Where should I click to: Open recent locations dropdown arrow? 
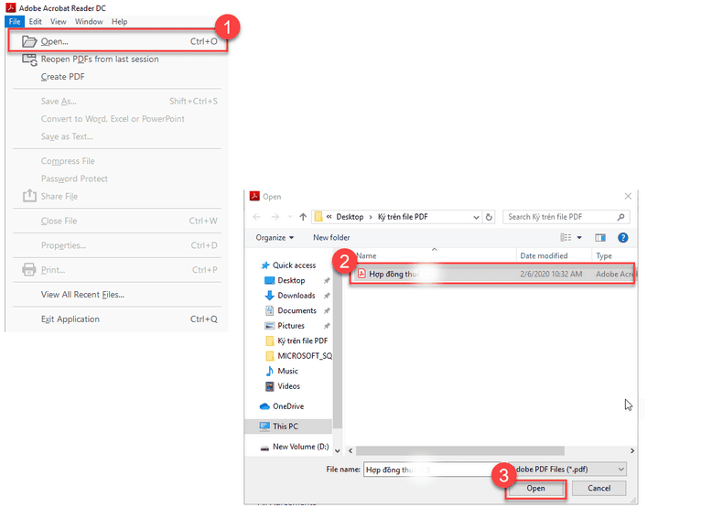(x=290, y=217)
